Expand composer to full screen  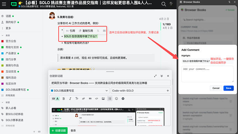(155, 76)
